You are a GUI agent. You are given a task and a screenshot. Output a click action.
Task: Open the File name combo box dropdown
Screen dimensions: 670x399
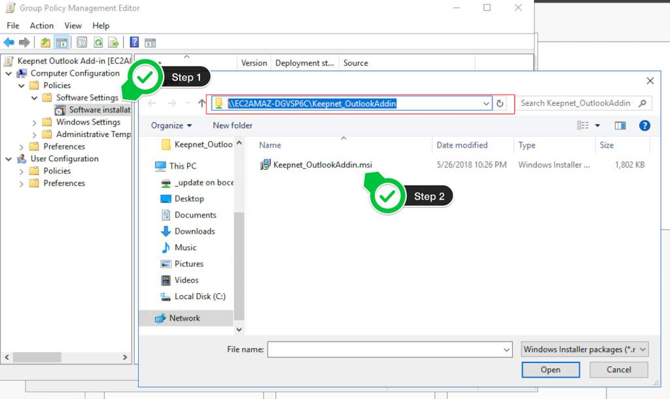pyautogui.click(x=506, y=349)
